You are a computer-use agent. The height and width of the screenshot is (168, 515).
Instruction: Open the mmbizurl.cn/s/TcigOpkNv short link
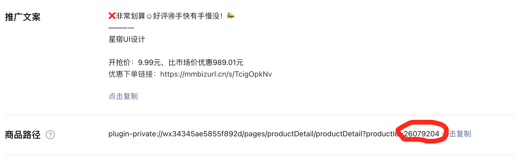(216, 74)
